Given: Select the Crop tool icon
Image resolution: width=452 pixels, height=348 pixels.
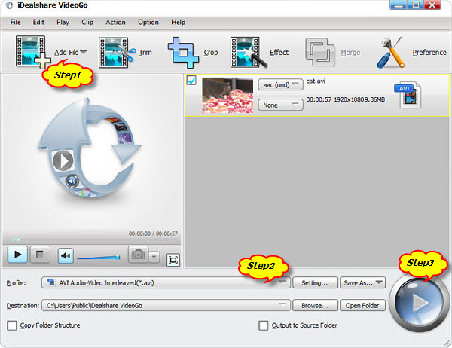Looking at the screenshot, I should [x=183, y=53].
